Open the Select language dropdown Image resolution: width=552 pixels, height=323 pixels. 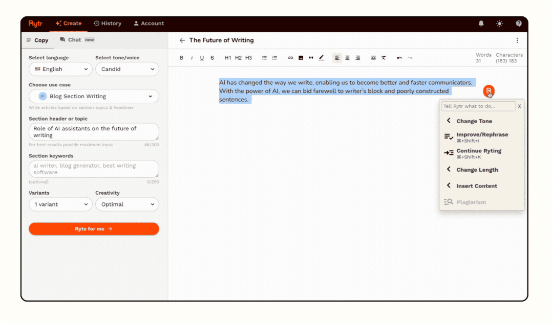tap(60, 69)
